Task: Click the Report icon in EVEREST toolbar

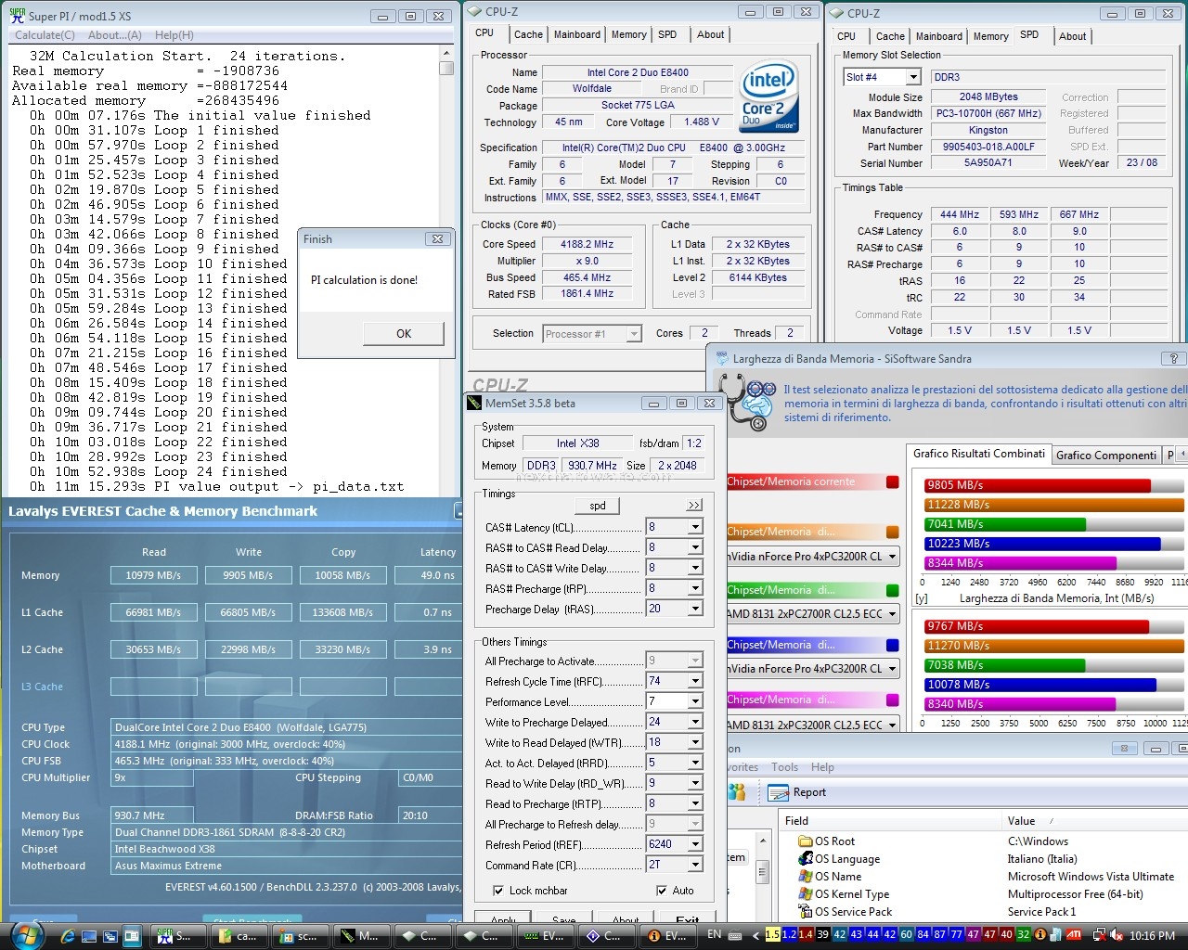Action: point(778,792)
